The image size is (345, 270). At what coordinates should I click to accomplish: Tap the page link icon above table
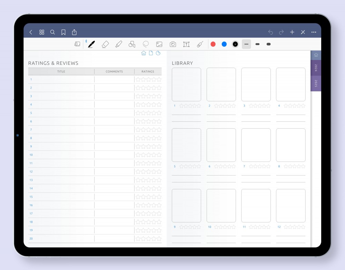[x=151, y=53]
